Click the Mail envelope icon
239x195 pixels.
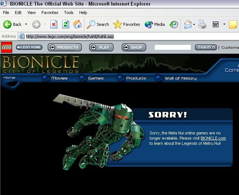pyautogui.click(x=188, y=24)
